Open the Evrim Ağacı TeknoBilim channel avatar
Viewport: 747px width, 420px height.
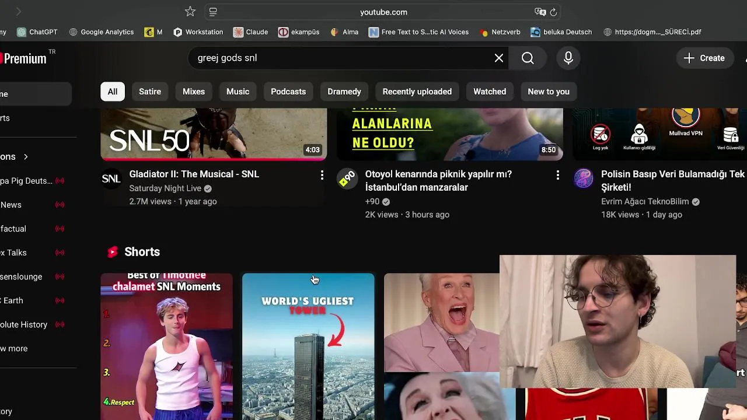pyautogui.click(x=583, y=179)
